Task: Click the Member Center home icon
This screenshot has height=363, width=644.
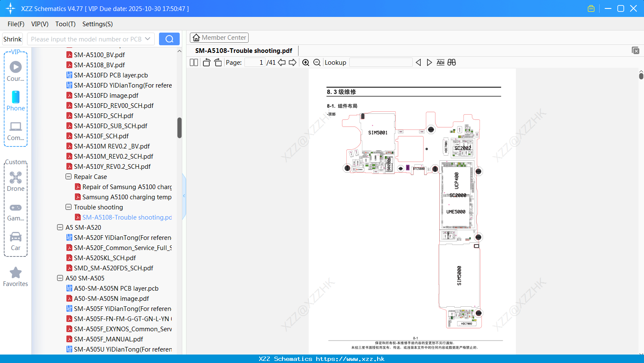Action: [196, 38]
